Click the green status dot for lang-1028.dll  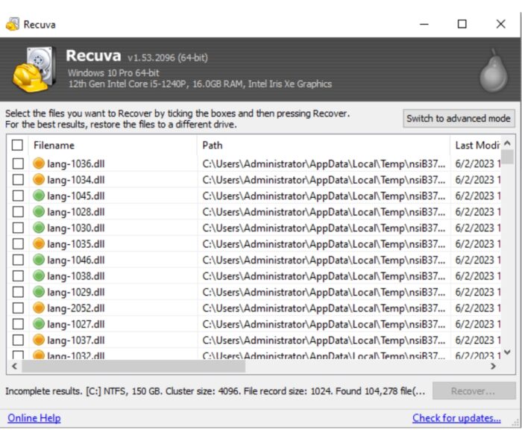[39, 211]
